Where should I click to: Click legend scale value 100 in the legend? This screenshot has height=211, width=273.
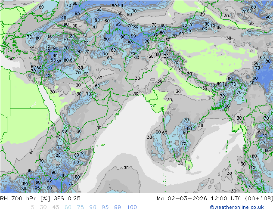point(132,208)
